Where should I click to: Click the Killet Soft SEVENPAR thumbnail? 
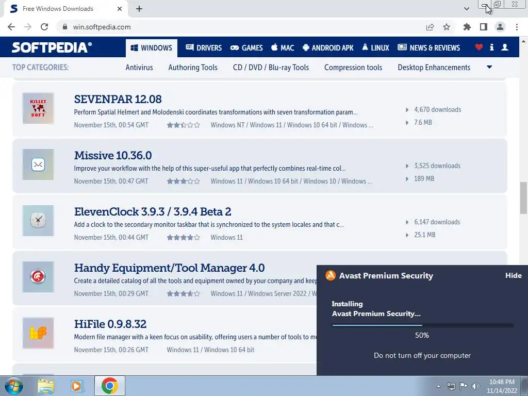click(38, 108)
